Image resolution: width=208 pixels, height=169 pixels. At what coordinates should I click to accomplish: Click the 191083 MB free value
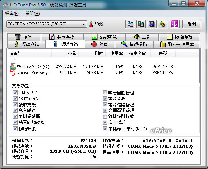pos(93,67)
